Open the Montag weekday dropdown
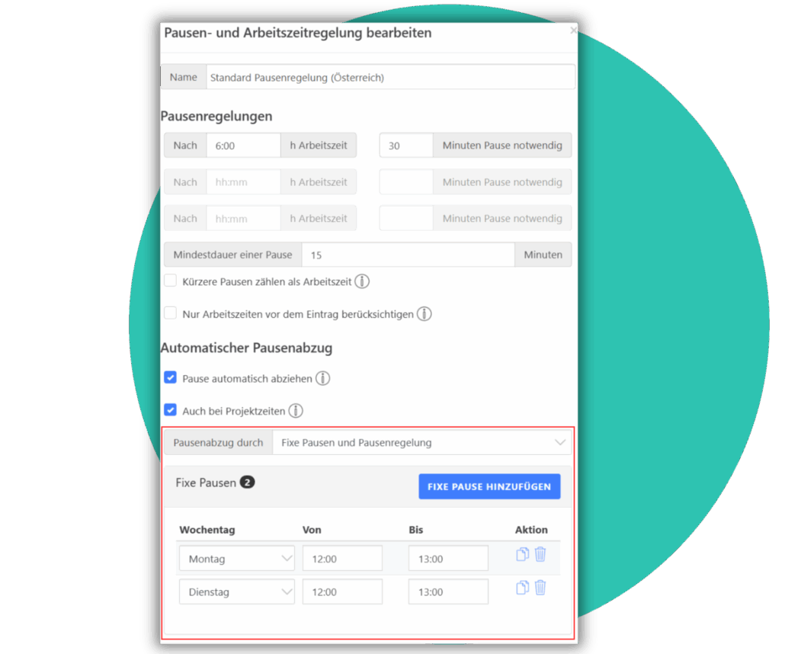The width and height of the screenshot is (785, 654). (237, 559)
